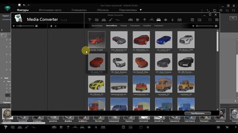
Task: Select the brick wall category icon in Media Converter
Action: tap(97, 20)
